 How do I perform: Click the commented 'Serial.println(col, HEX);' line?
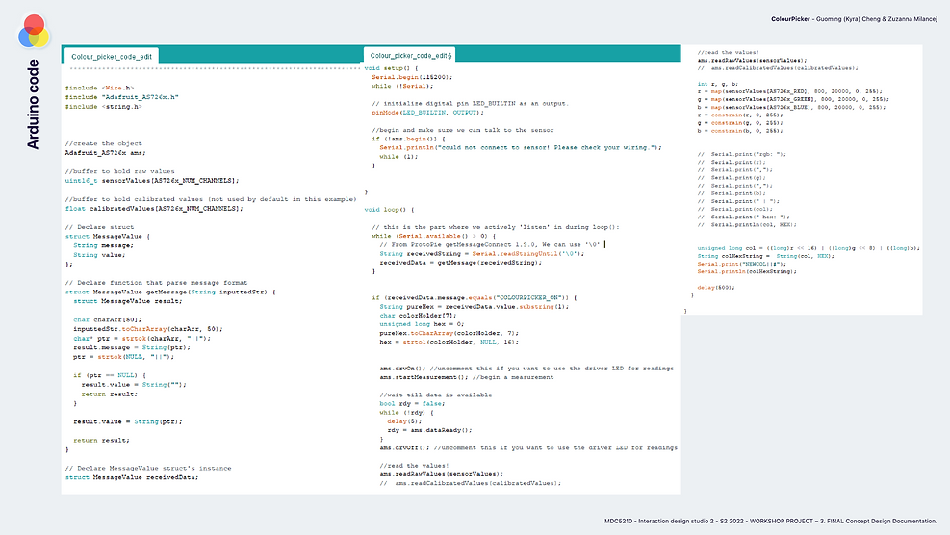(747, 225)
